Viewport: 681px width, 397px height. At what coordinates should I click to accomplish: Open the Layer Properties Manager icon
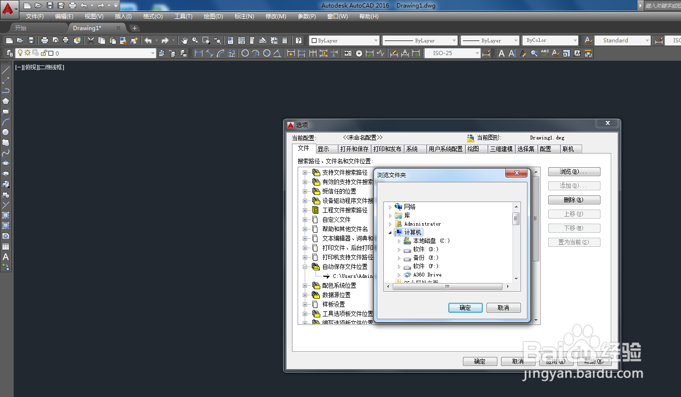tap(9, 53)
